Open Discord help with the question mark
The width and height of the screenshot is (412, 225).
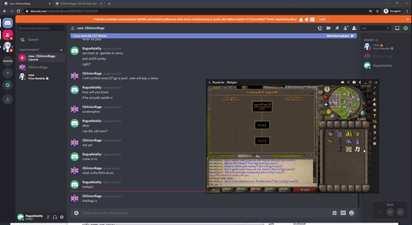[x=406, y=28]
